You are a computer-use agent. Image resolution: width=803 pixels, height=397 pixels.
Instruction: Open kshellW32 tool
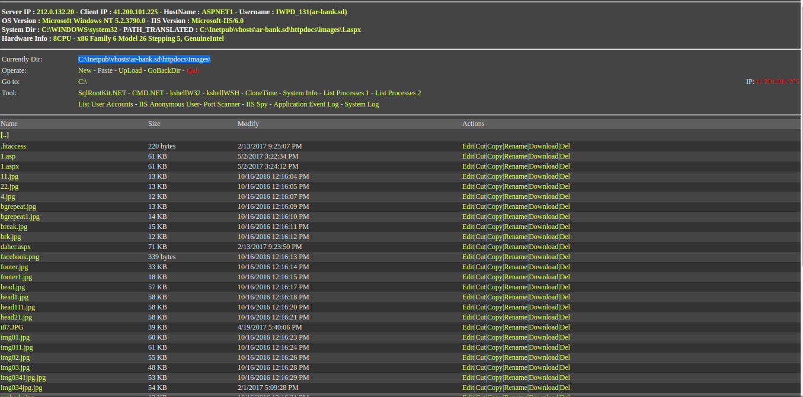tap(185, 93)
